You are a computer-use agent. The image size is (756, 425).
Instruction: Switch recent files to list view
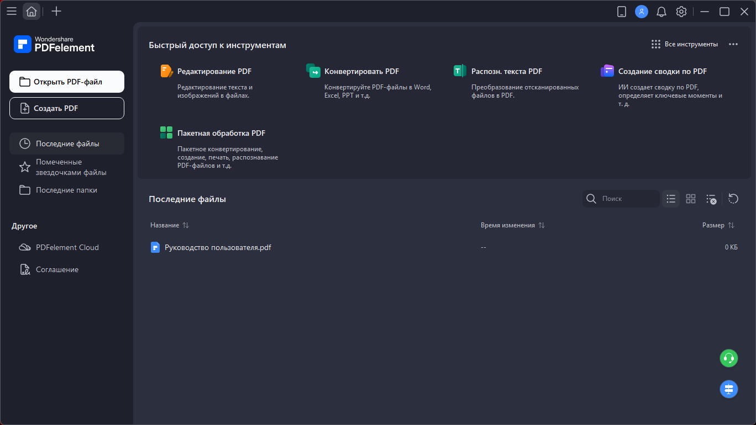click(x=671, y=199)
